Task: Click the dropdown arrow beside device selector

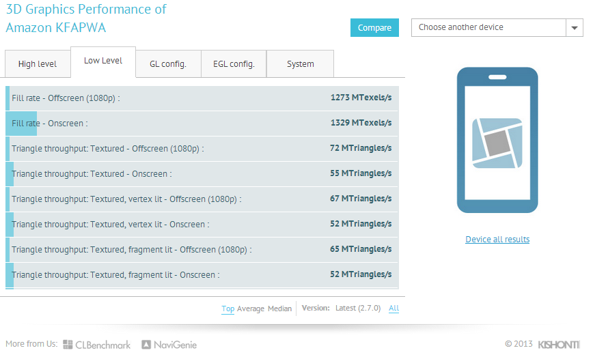Action: click(575, 27)
